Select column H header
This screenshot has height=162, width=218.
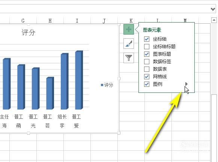[50, 21]
